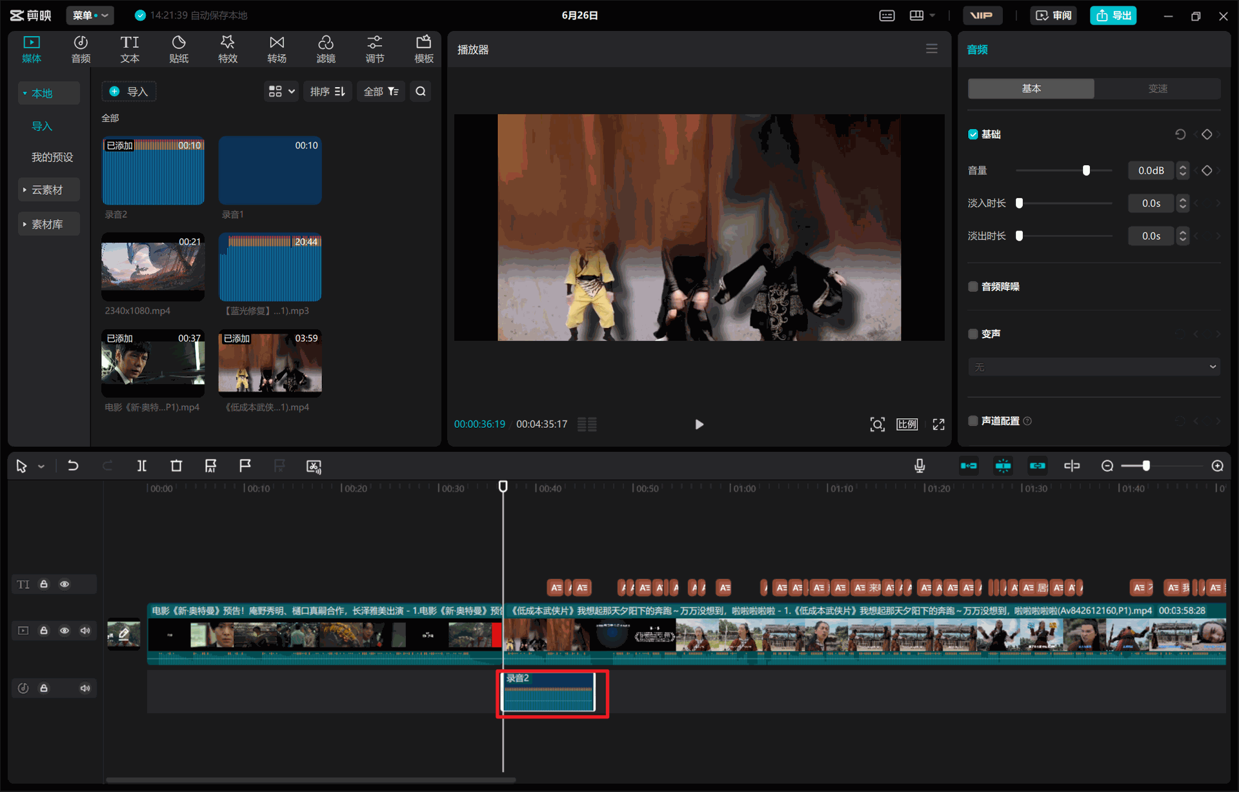Lock the text track
1239x792 pixels.
(x=44, y=584)
